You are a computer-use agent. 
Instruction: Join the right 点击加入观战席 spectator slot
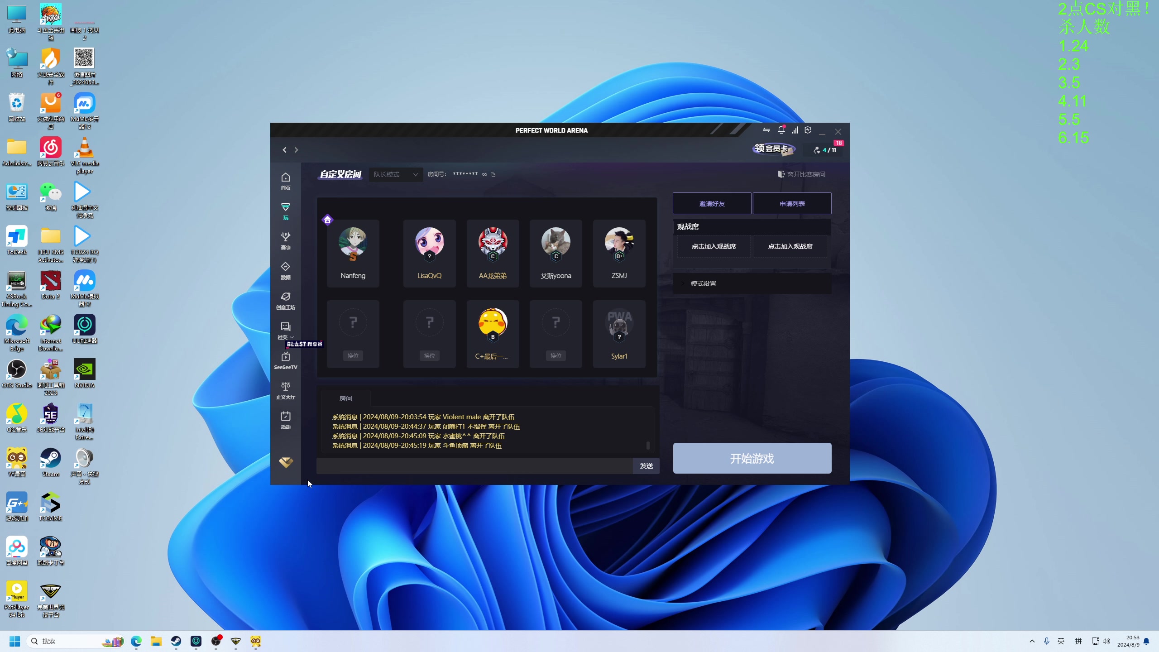pos(790,246)
